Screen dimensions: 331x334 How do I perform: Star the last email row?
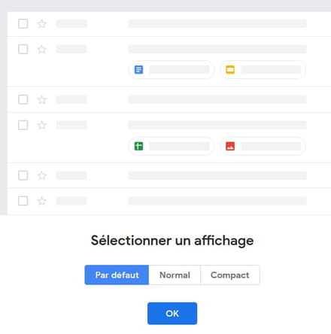42,201
